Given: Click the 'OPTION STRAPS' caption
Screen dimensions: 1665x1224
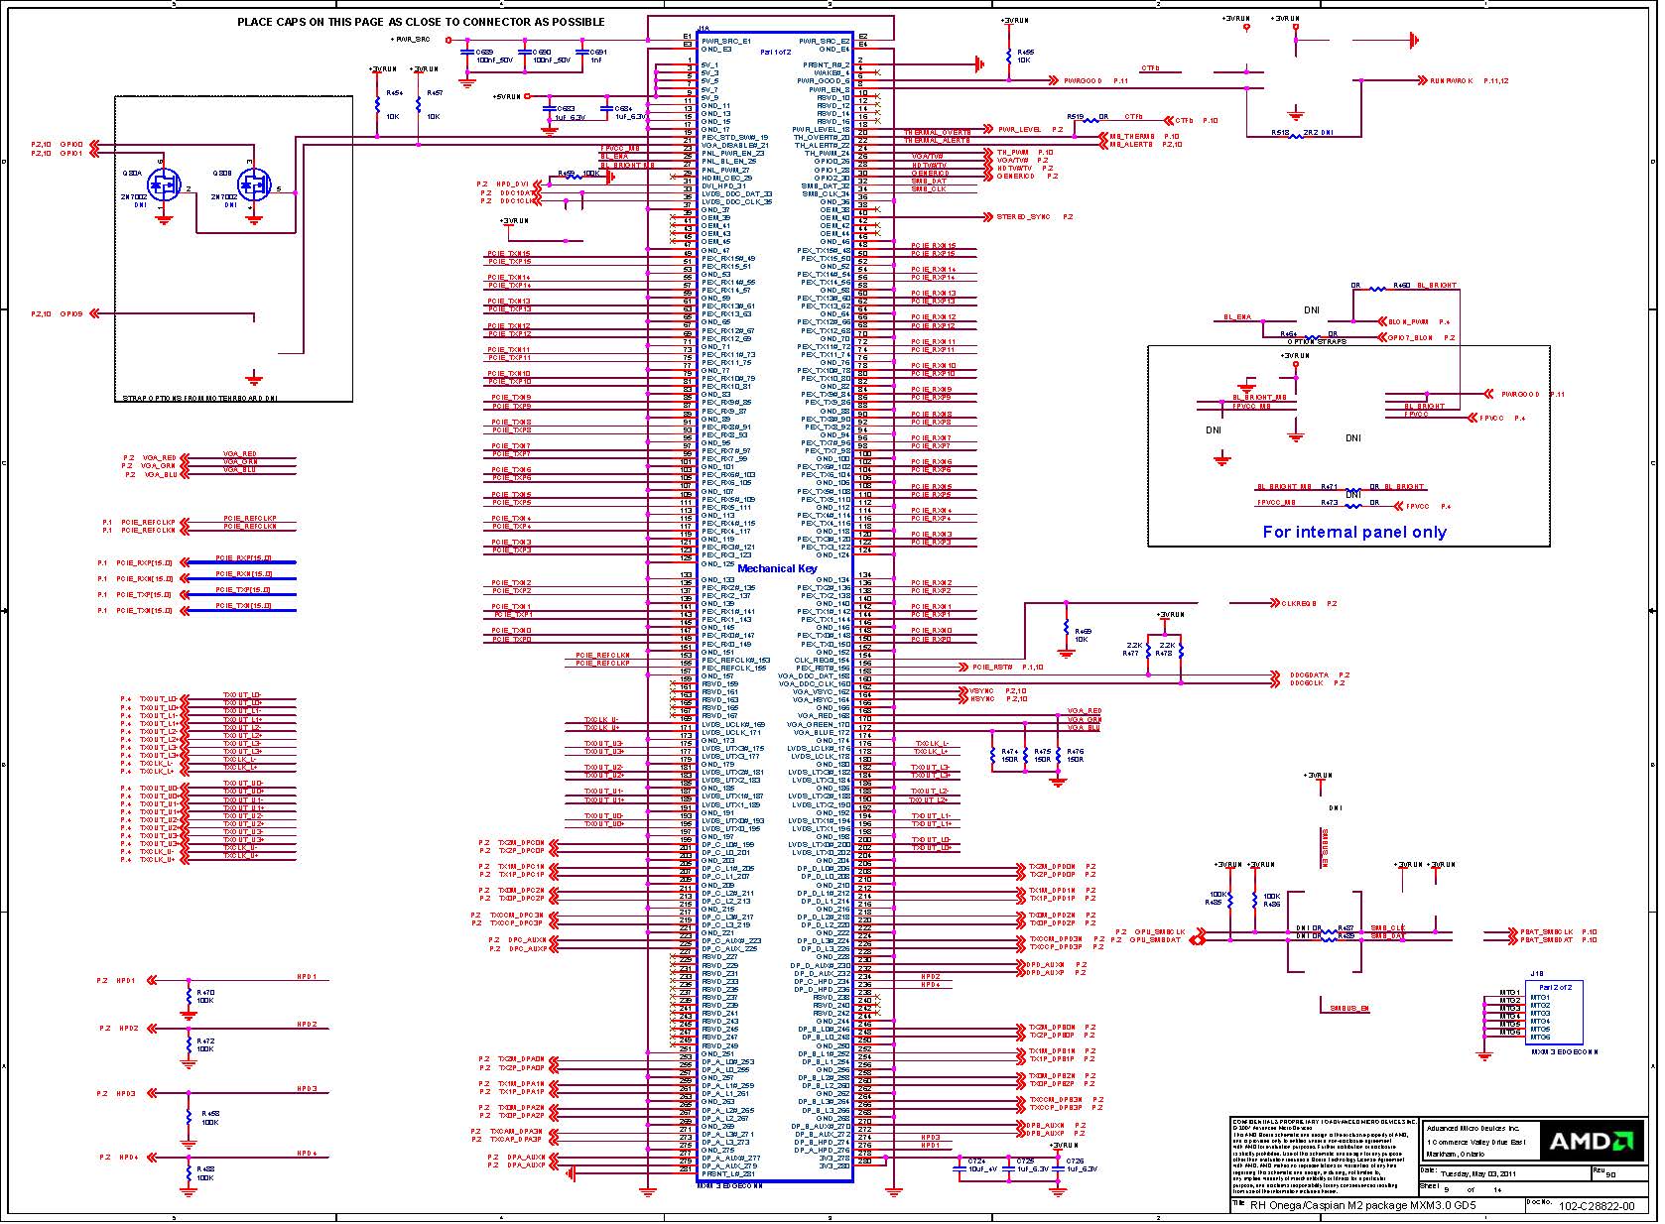Looking at the screenshot, I should point(1318,342).
